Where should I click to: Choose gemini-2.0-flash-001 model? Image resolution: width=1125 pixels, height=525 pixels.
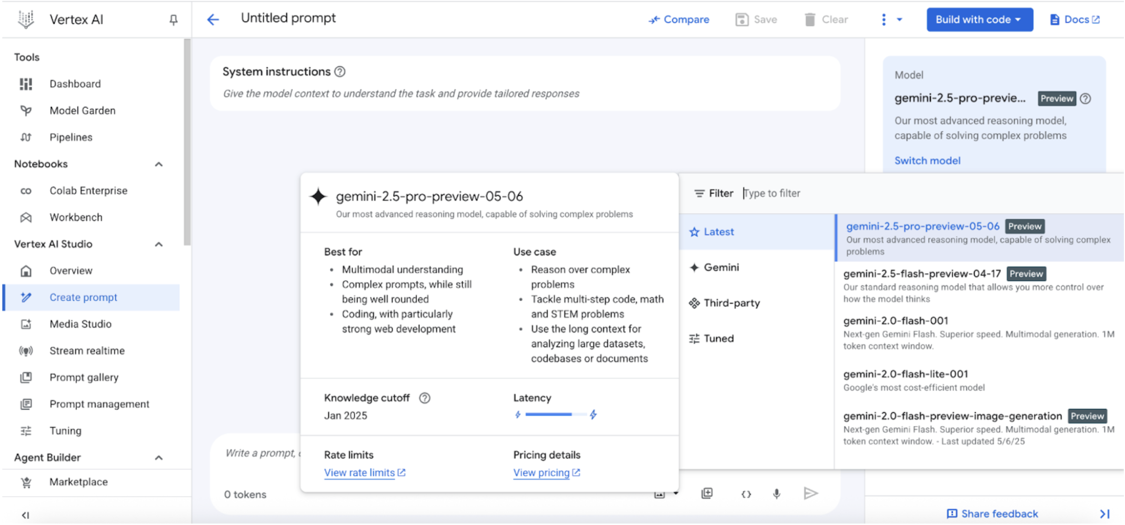979,333
